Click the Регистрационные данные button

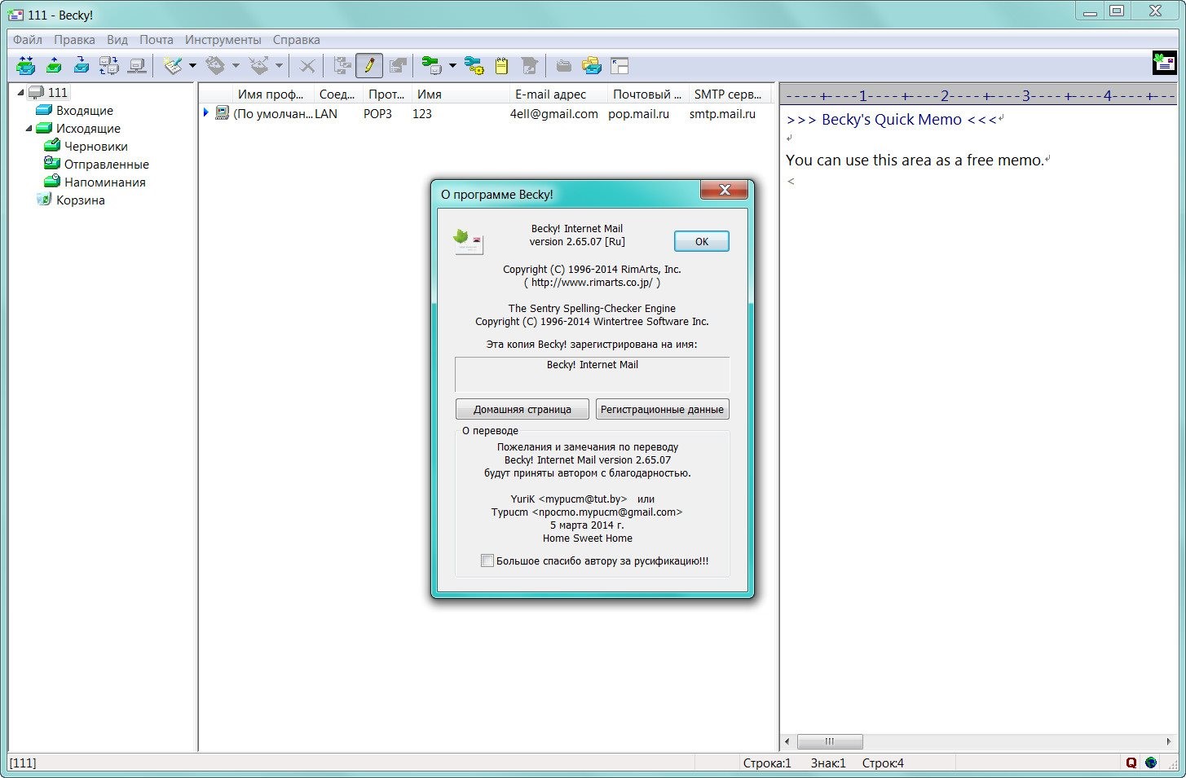[x=662, y=409]
